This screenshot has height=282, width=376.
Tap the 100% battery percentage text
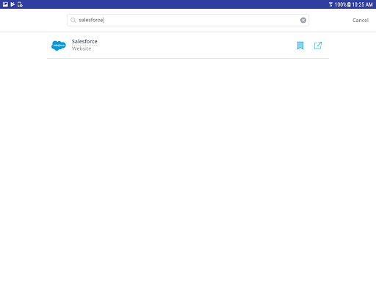pyautogui.click(x=341, y=4)
